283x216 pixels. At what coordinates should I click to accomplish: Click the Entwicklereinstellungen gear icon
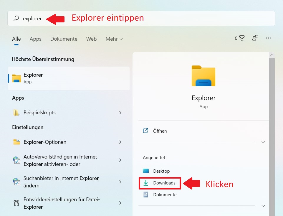coord(16,203)
